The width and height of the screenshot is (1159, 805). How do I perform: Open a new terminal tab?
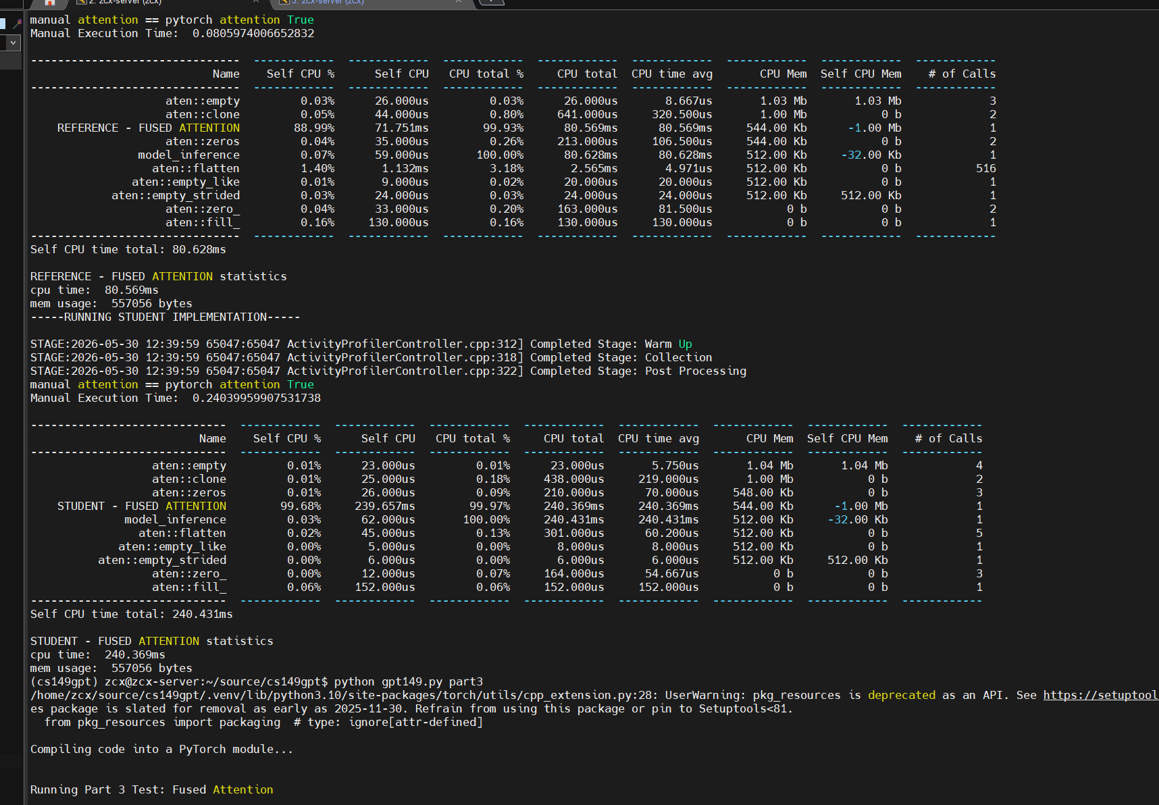coord(492,2)
